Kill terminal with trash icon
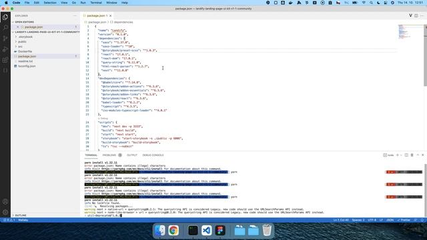Viewport: 427px width, 240px height. 412,155
